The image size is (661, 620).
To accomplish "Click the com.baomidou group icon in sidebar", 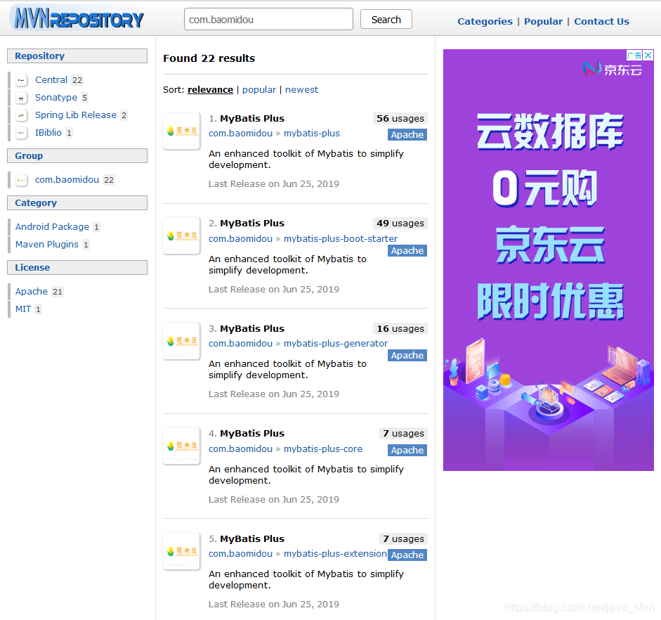I will pos(21,180).
